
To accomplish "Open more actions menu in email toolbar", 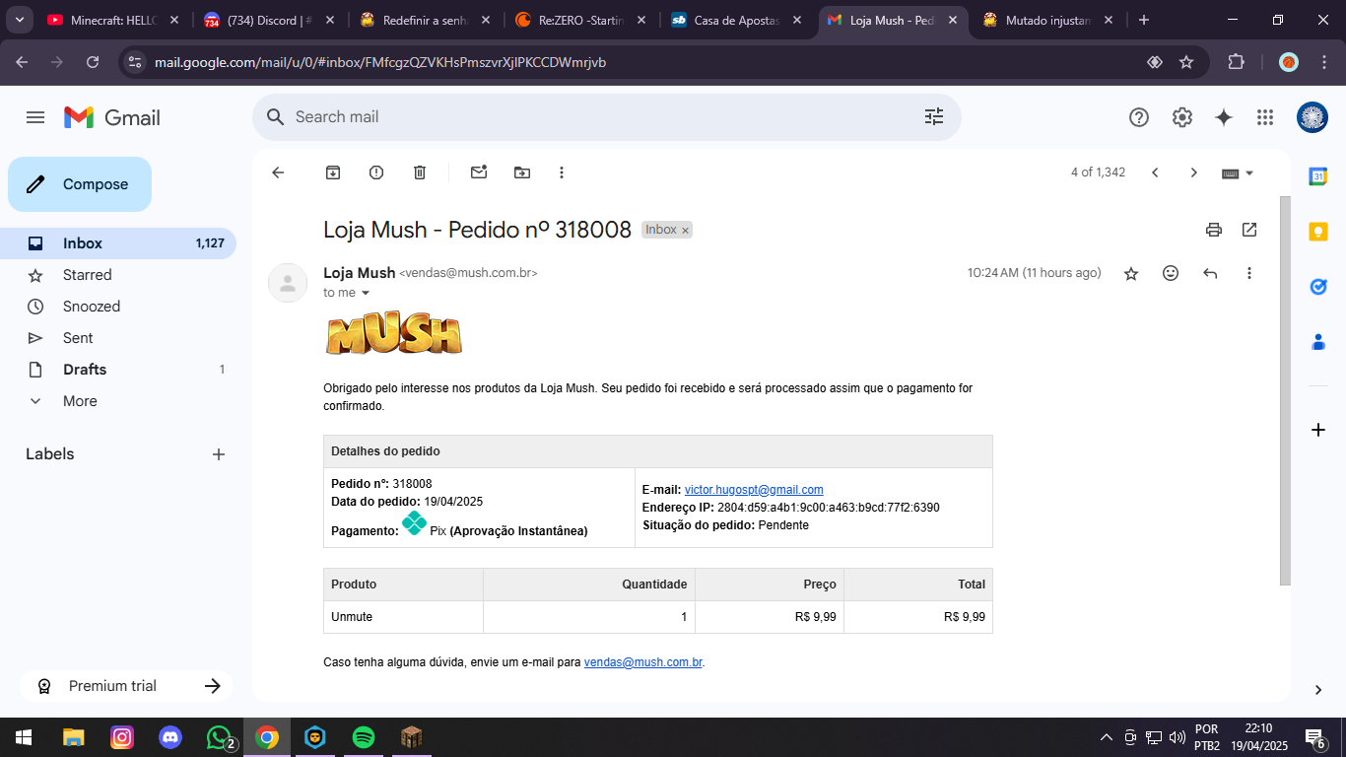I will click(562, 172).
